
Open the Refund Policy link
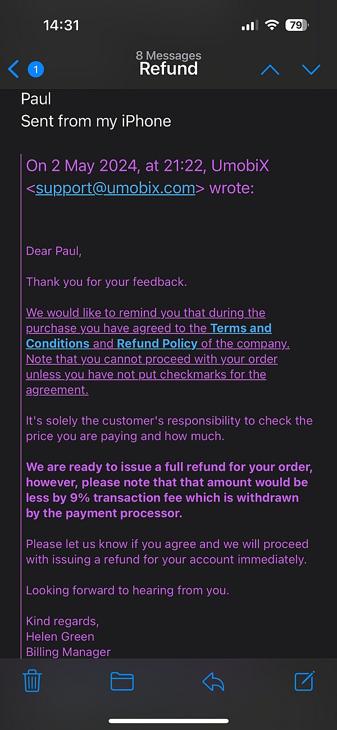(157, 343)
